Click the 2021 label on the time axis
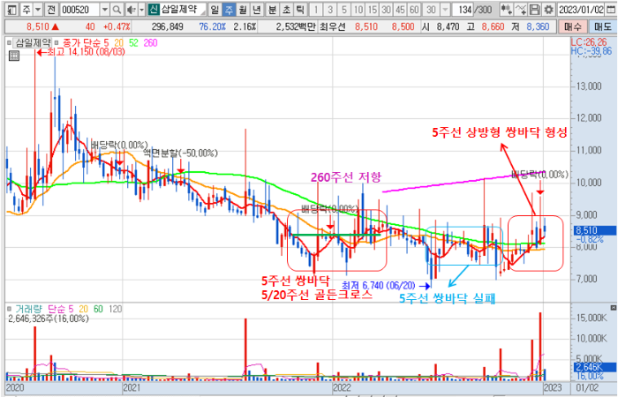 point(132,388)
